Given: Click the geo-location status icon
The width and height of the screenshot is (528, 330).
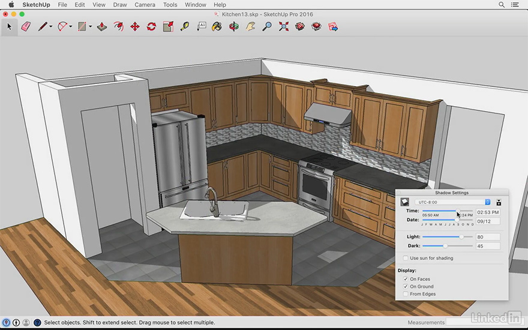Looking at the screenshot, I should point(6,322).
